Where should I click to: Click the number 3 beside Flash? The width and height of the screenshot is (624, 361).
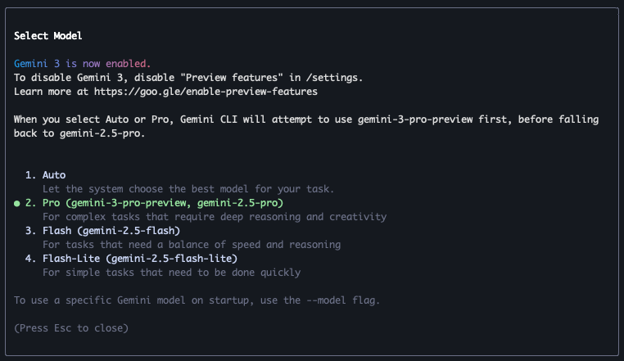point(30,231)
